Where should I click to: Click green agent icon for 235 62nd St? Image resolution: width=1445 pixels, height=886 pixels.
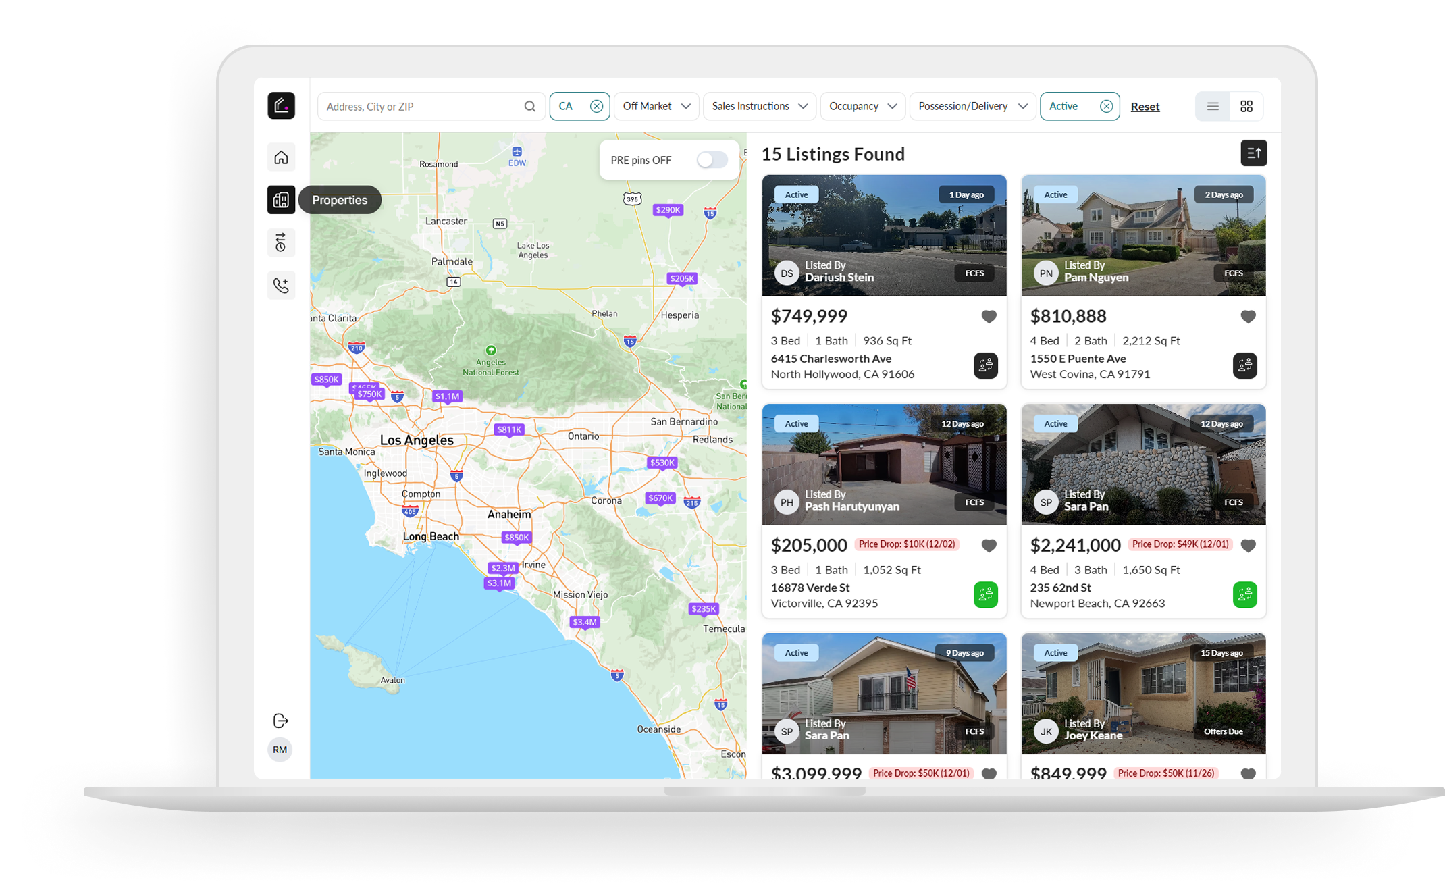tap(1245, 594)
